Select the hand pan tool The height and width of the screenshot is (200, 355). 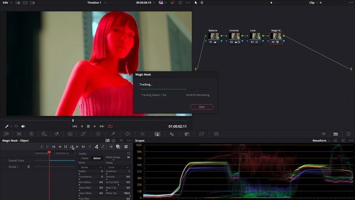coord(202,2)
